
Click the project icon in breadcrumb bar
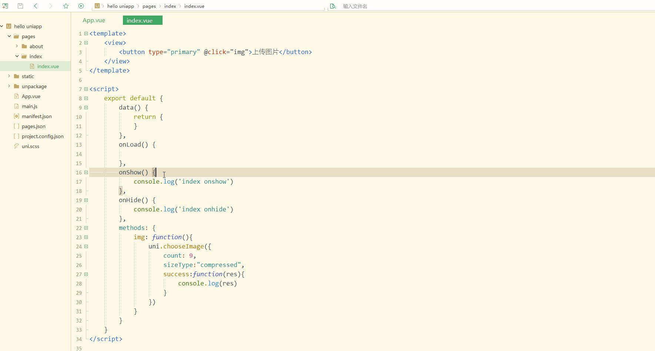click(97, 6)
